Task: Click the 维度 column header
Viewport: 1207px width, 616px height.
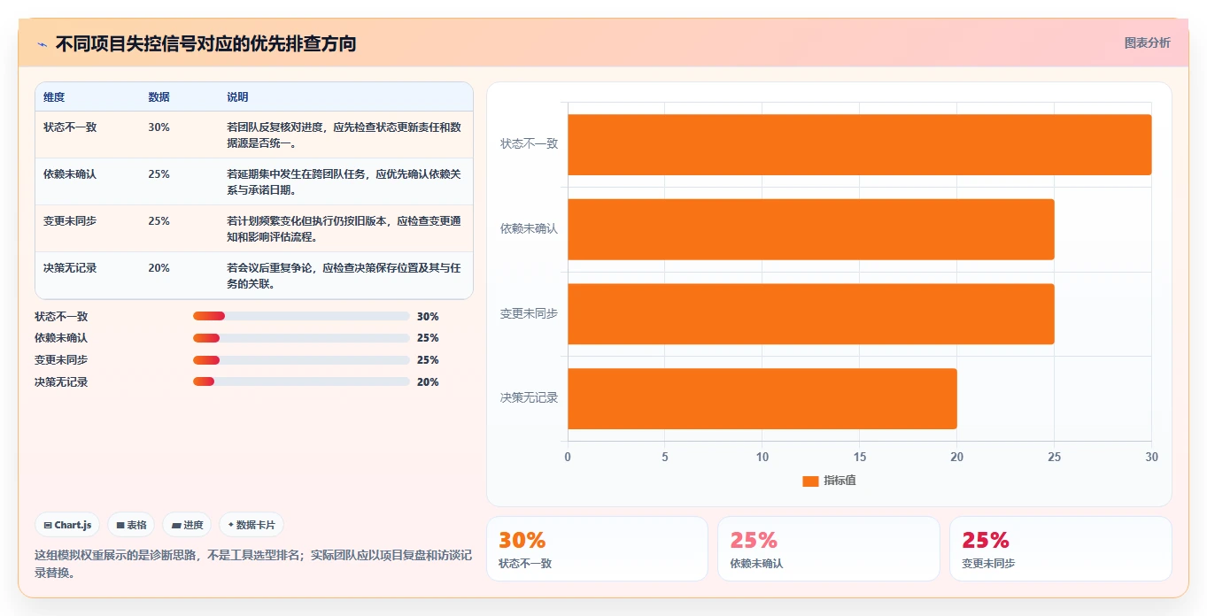Action: (x=54, y=97)
